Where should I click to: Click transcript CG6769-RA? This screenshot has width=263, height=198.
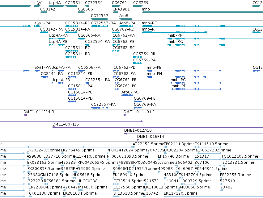click(138, 63)
